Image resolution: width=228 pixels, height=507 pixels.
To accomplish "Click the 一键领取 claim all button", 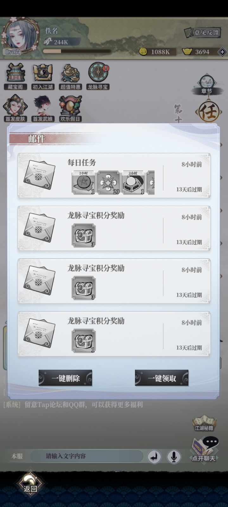I will tap(162, 378).
